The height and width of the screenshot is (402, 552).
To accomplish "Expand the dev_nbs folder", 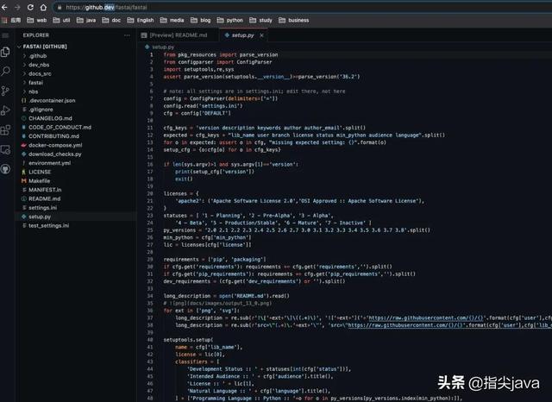I will point(39,65).
